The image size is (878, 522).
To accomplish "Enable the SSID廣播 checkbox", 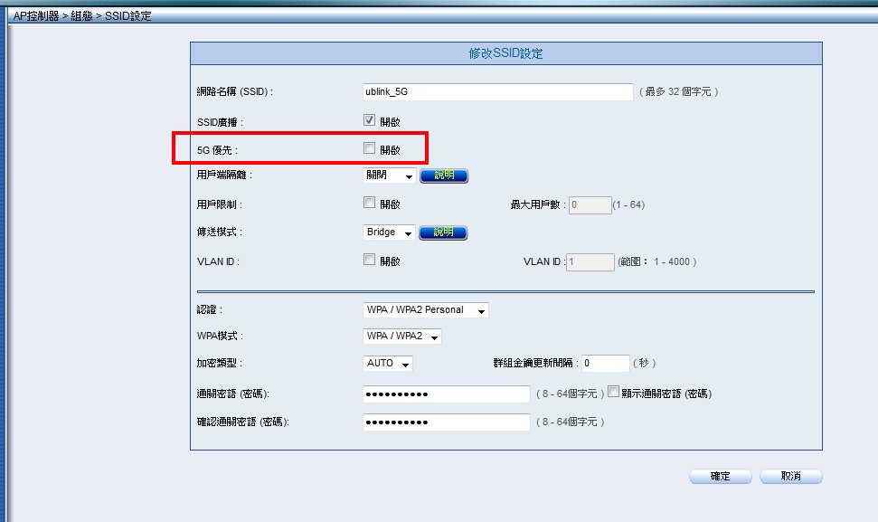I will (369, 120).
